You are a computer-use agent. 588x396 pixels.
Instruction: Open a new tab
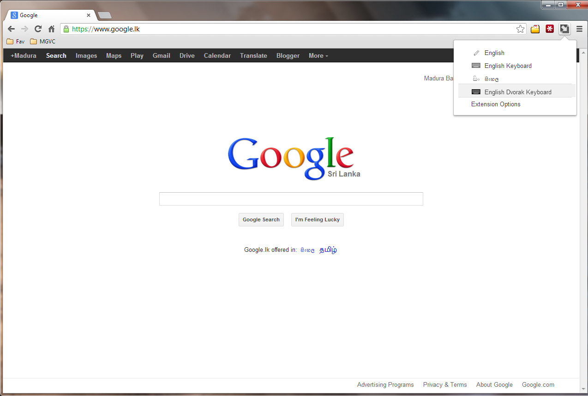click(x=105, y=15)
